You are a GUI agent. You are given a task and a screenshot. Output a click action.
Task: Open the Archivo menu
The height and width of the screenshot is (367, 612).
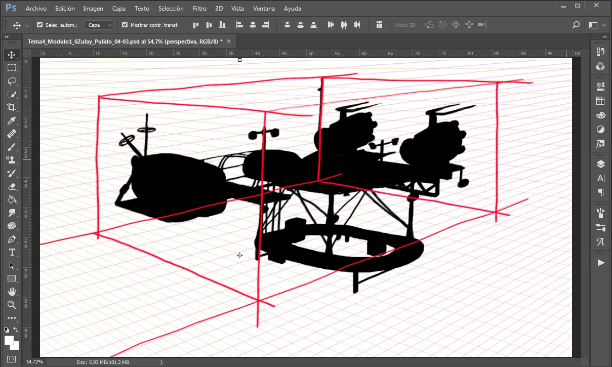[36, 9]
